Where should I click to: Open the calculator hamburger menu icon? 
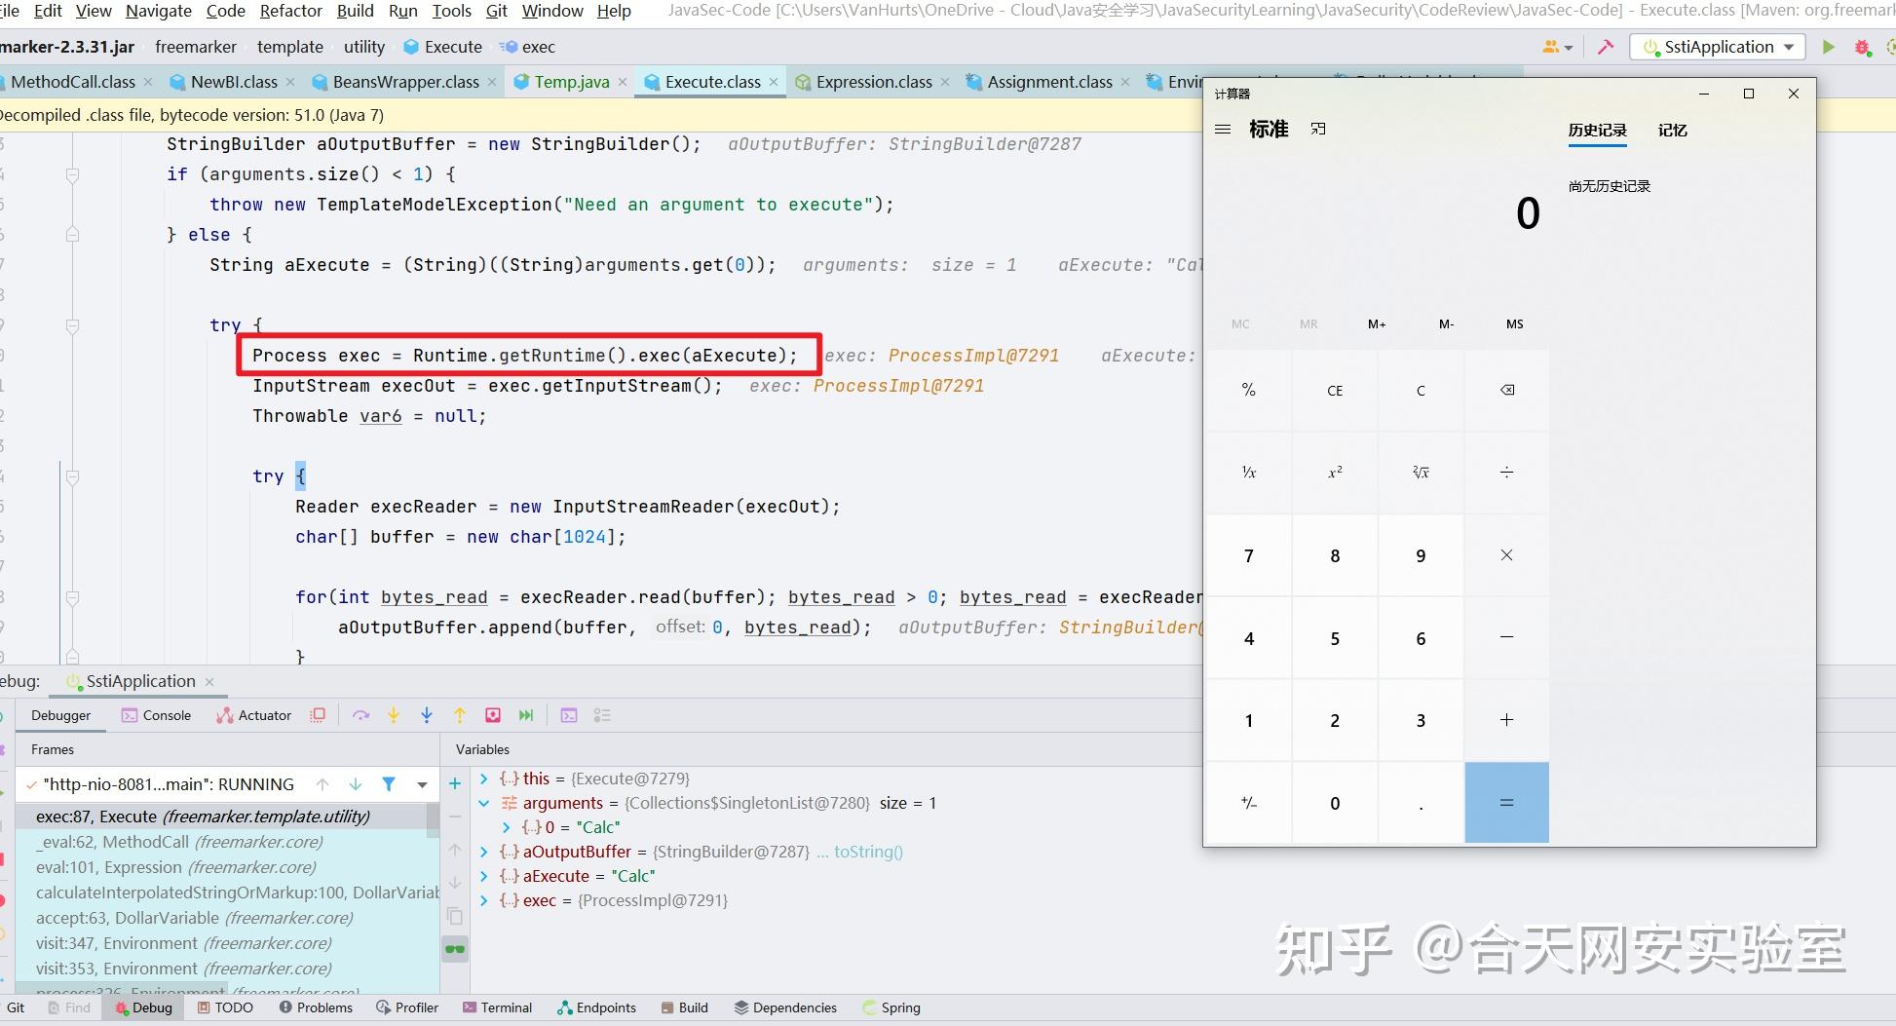click(x=1223, y=128)
